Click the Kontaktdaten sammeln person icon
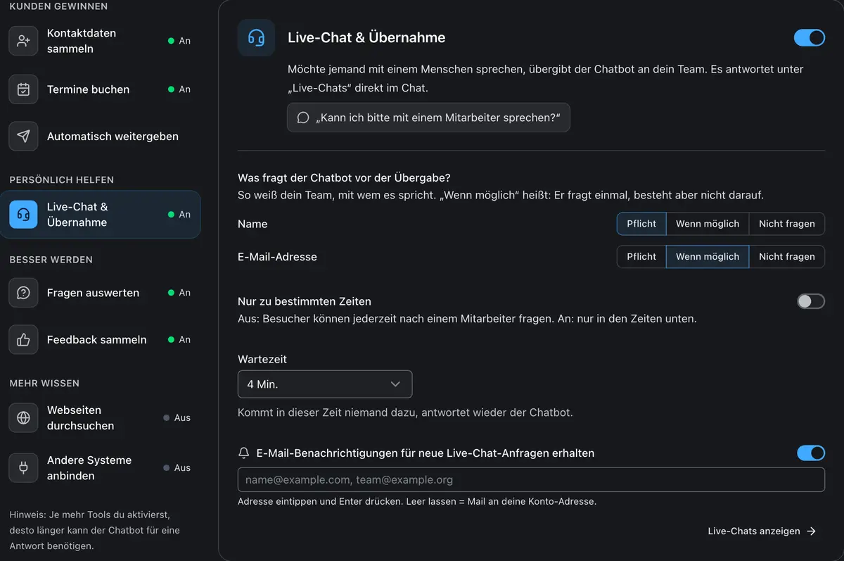The image size is (844, 561). pos(23,41)
